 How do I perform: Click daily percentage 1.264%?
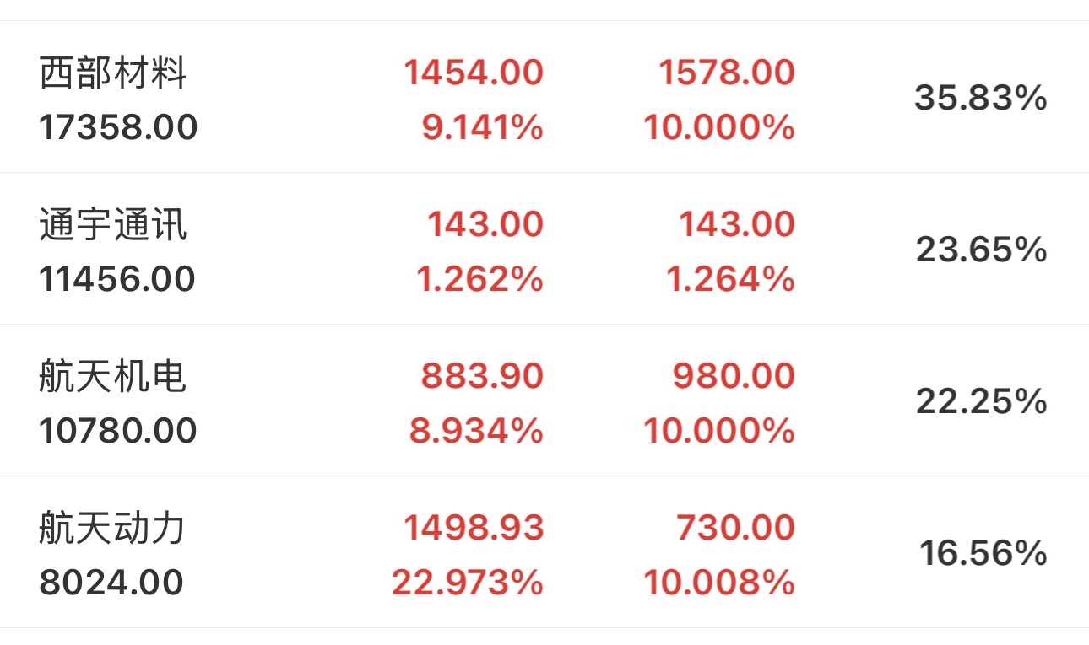(x=731, y=279)
